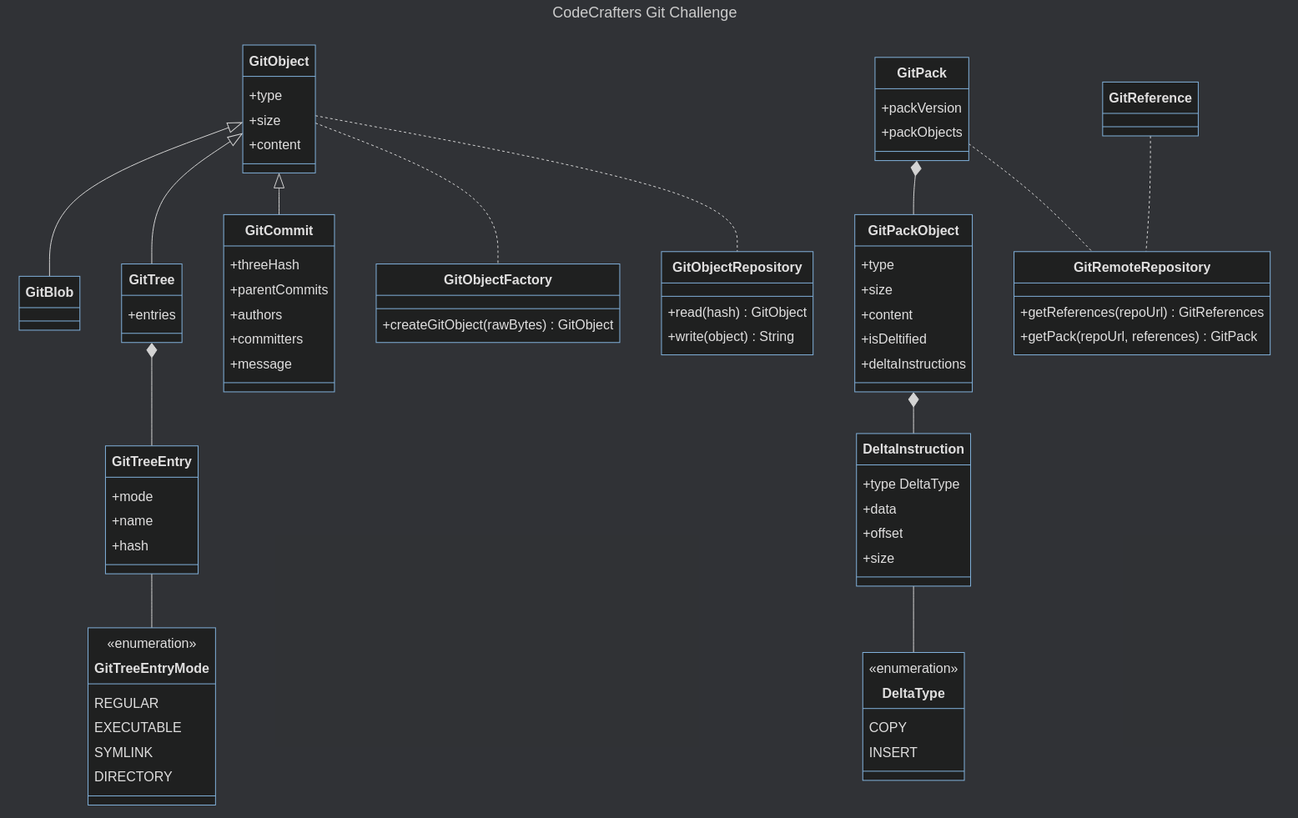
Task: Select the GitObject class title
Action: (x=279, y=61)
